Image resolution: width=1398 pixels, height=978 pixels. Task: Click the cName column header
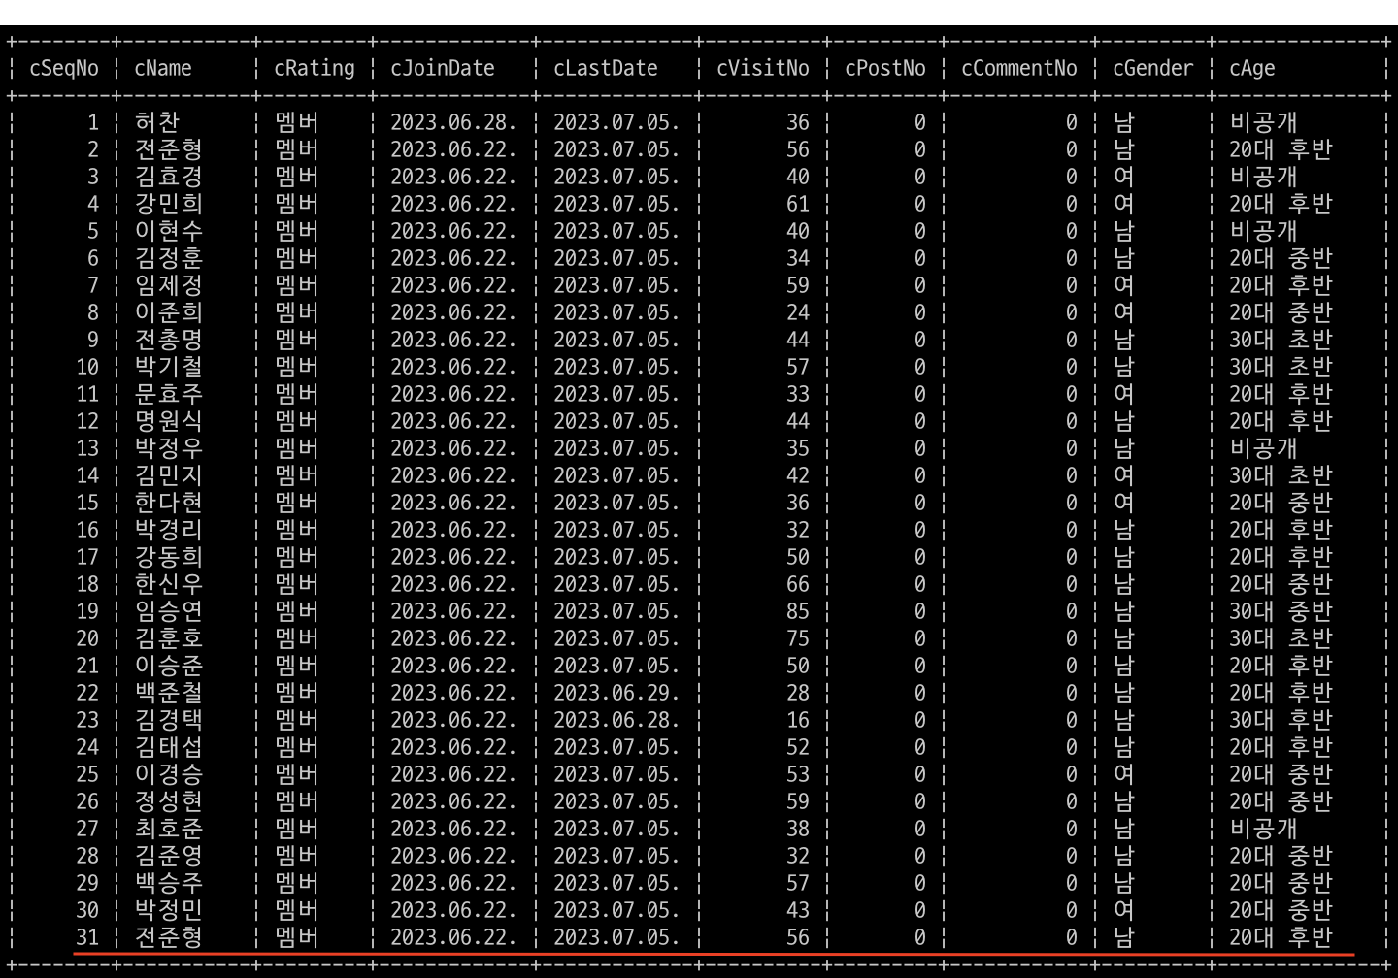click(x=163, y=68)
